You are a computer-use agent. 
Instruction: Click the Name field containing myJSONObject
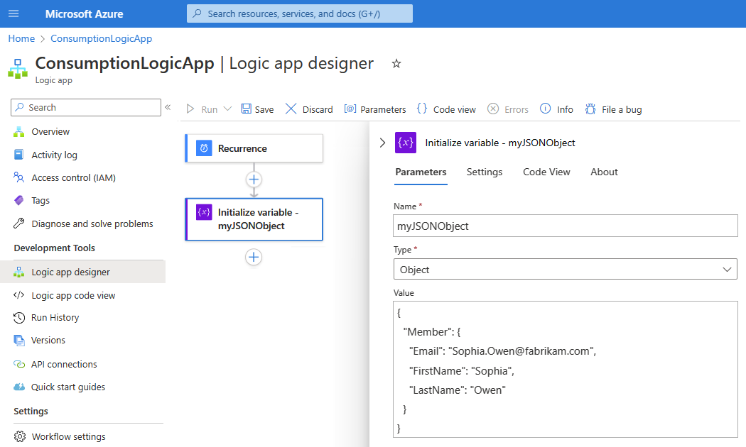tap(565, 226)
